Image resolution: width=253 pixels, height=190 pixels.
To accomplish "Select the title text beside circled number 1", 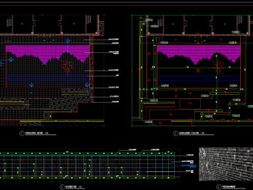I will pos(37,133).
